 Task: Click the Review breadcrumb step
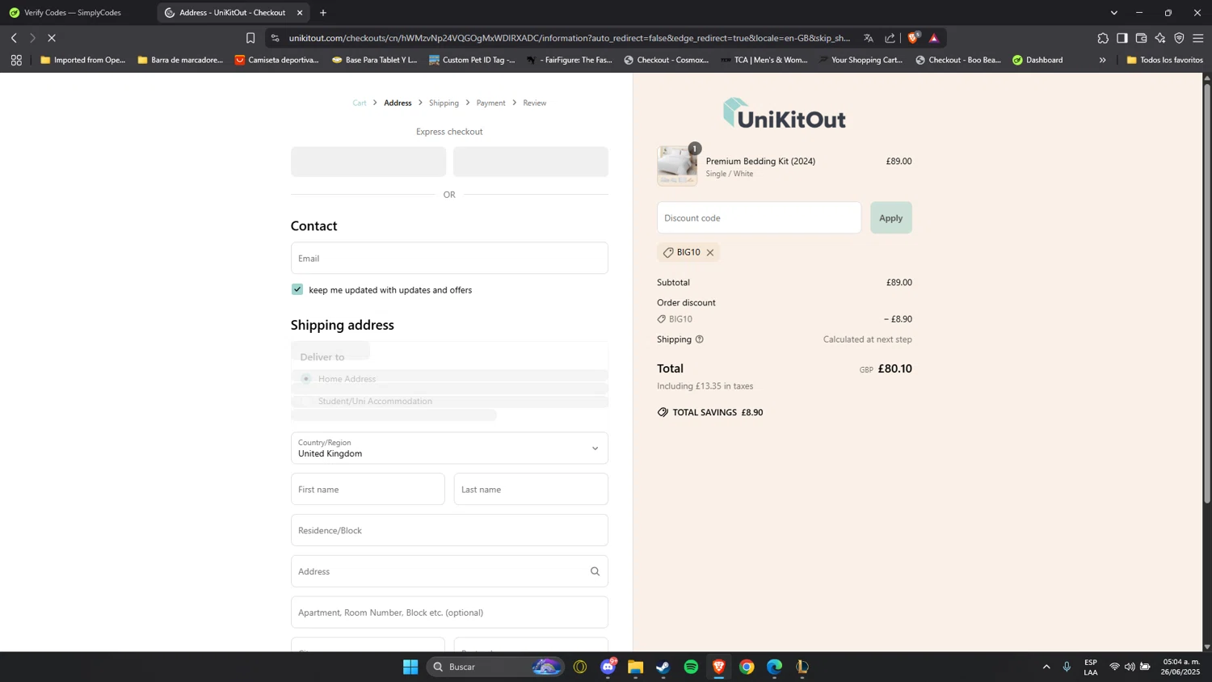point(534,103)
